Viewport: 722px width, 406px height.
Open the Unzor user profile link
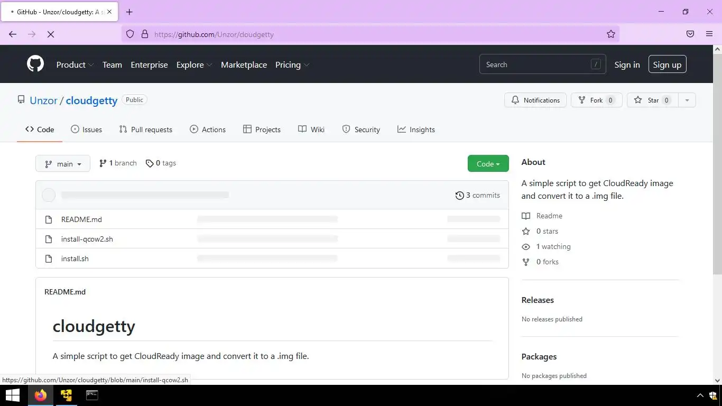coord(43,100)
